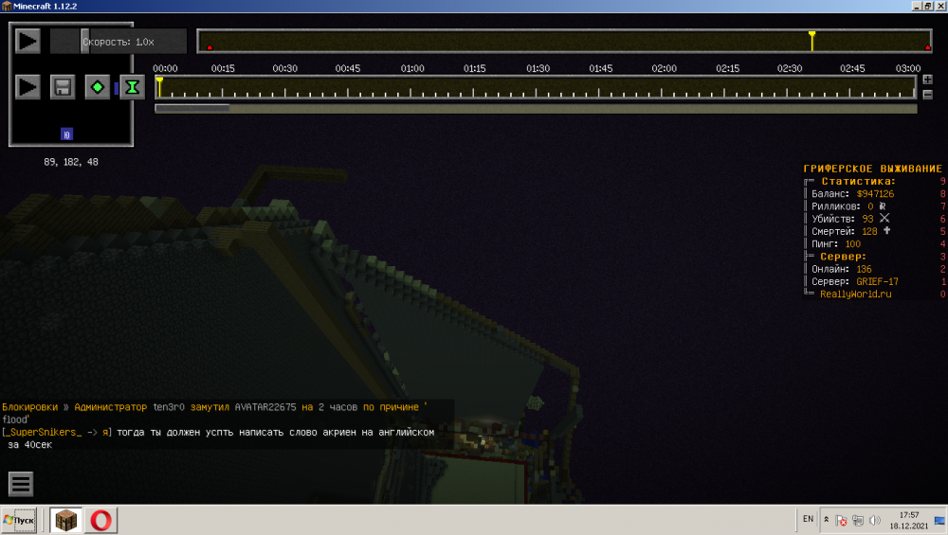Image resolution: width=948 pixels, height=535 pixels.
Task: Click the Баланс $947126 scoreboard line
Action: [x=852, y=194]
